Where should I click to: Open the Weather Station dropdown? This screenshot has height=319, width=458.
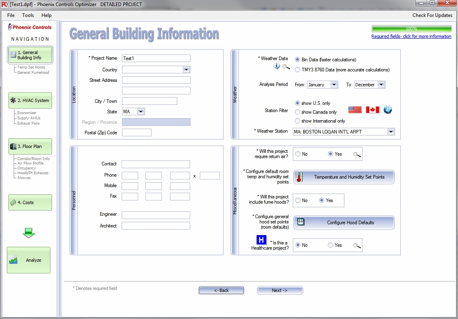pos(390,132)
